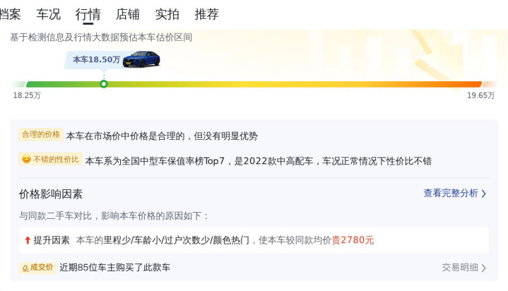Open the 车况 tab

[49, 14]
